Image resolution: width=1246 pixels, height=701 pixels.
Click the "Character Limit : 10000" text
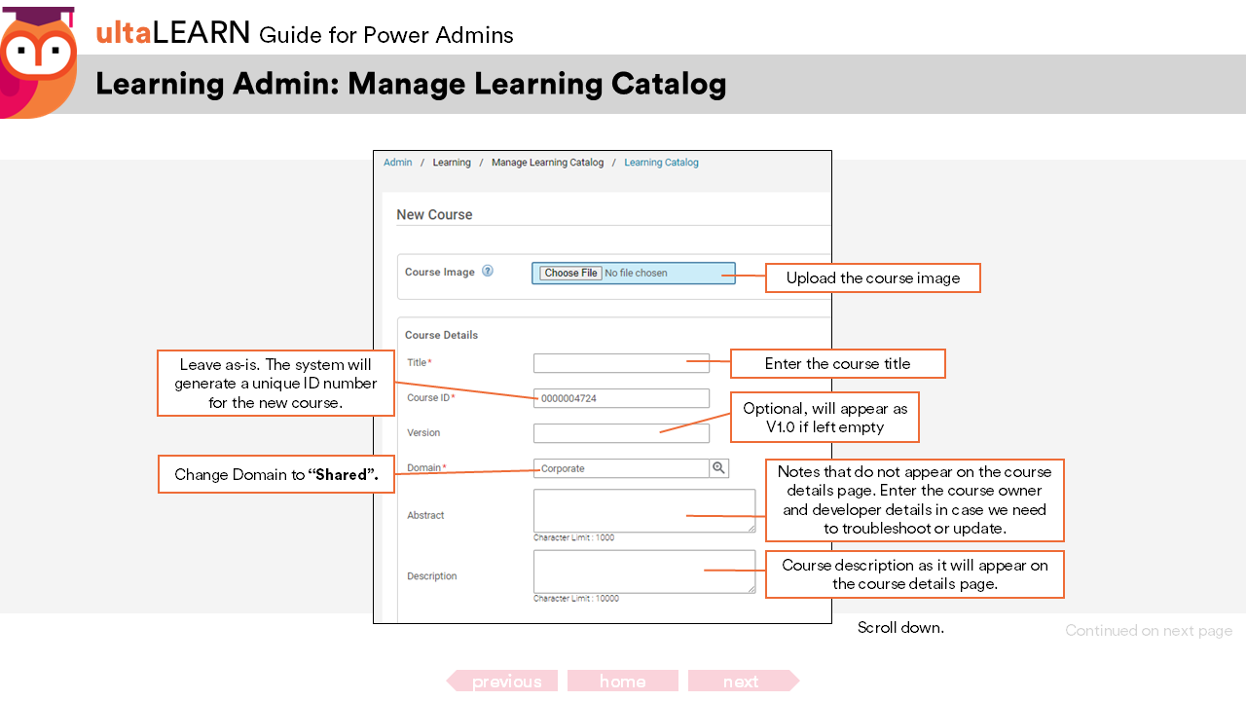[x=575, y=599]
